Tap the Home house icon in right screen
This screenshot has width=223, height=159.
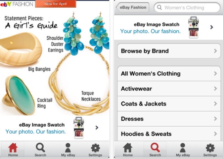(x=128, y=148)
